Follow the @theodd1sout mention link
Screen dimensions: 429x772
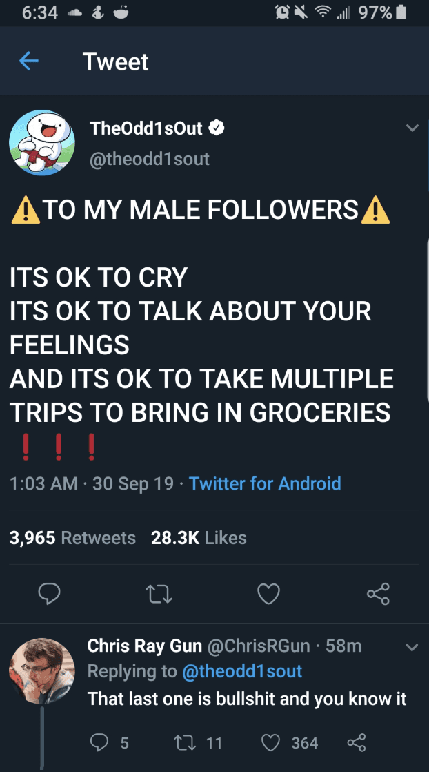point(241,671)
